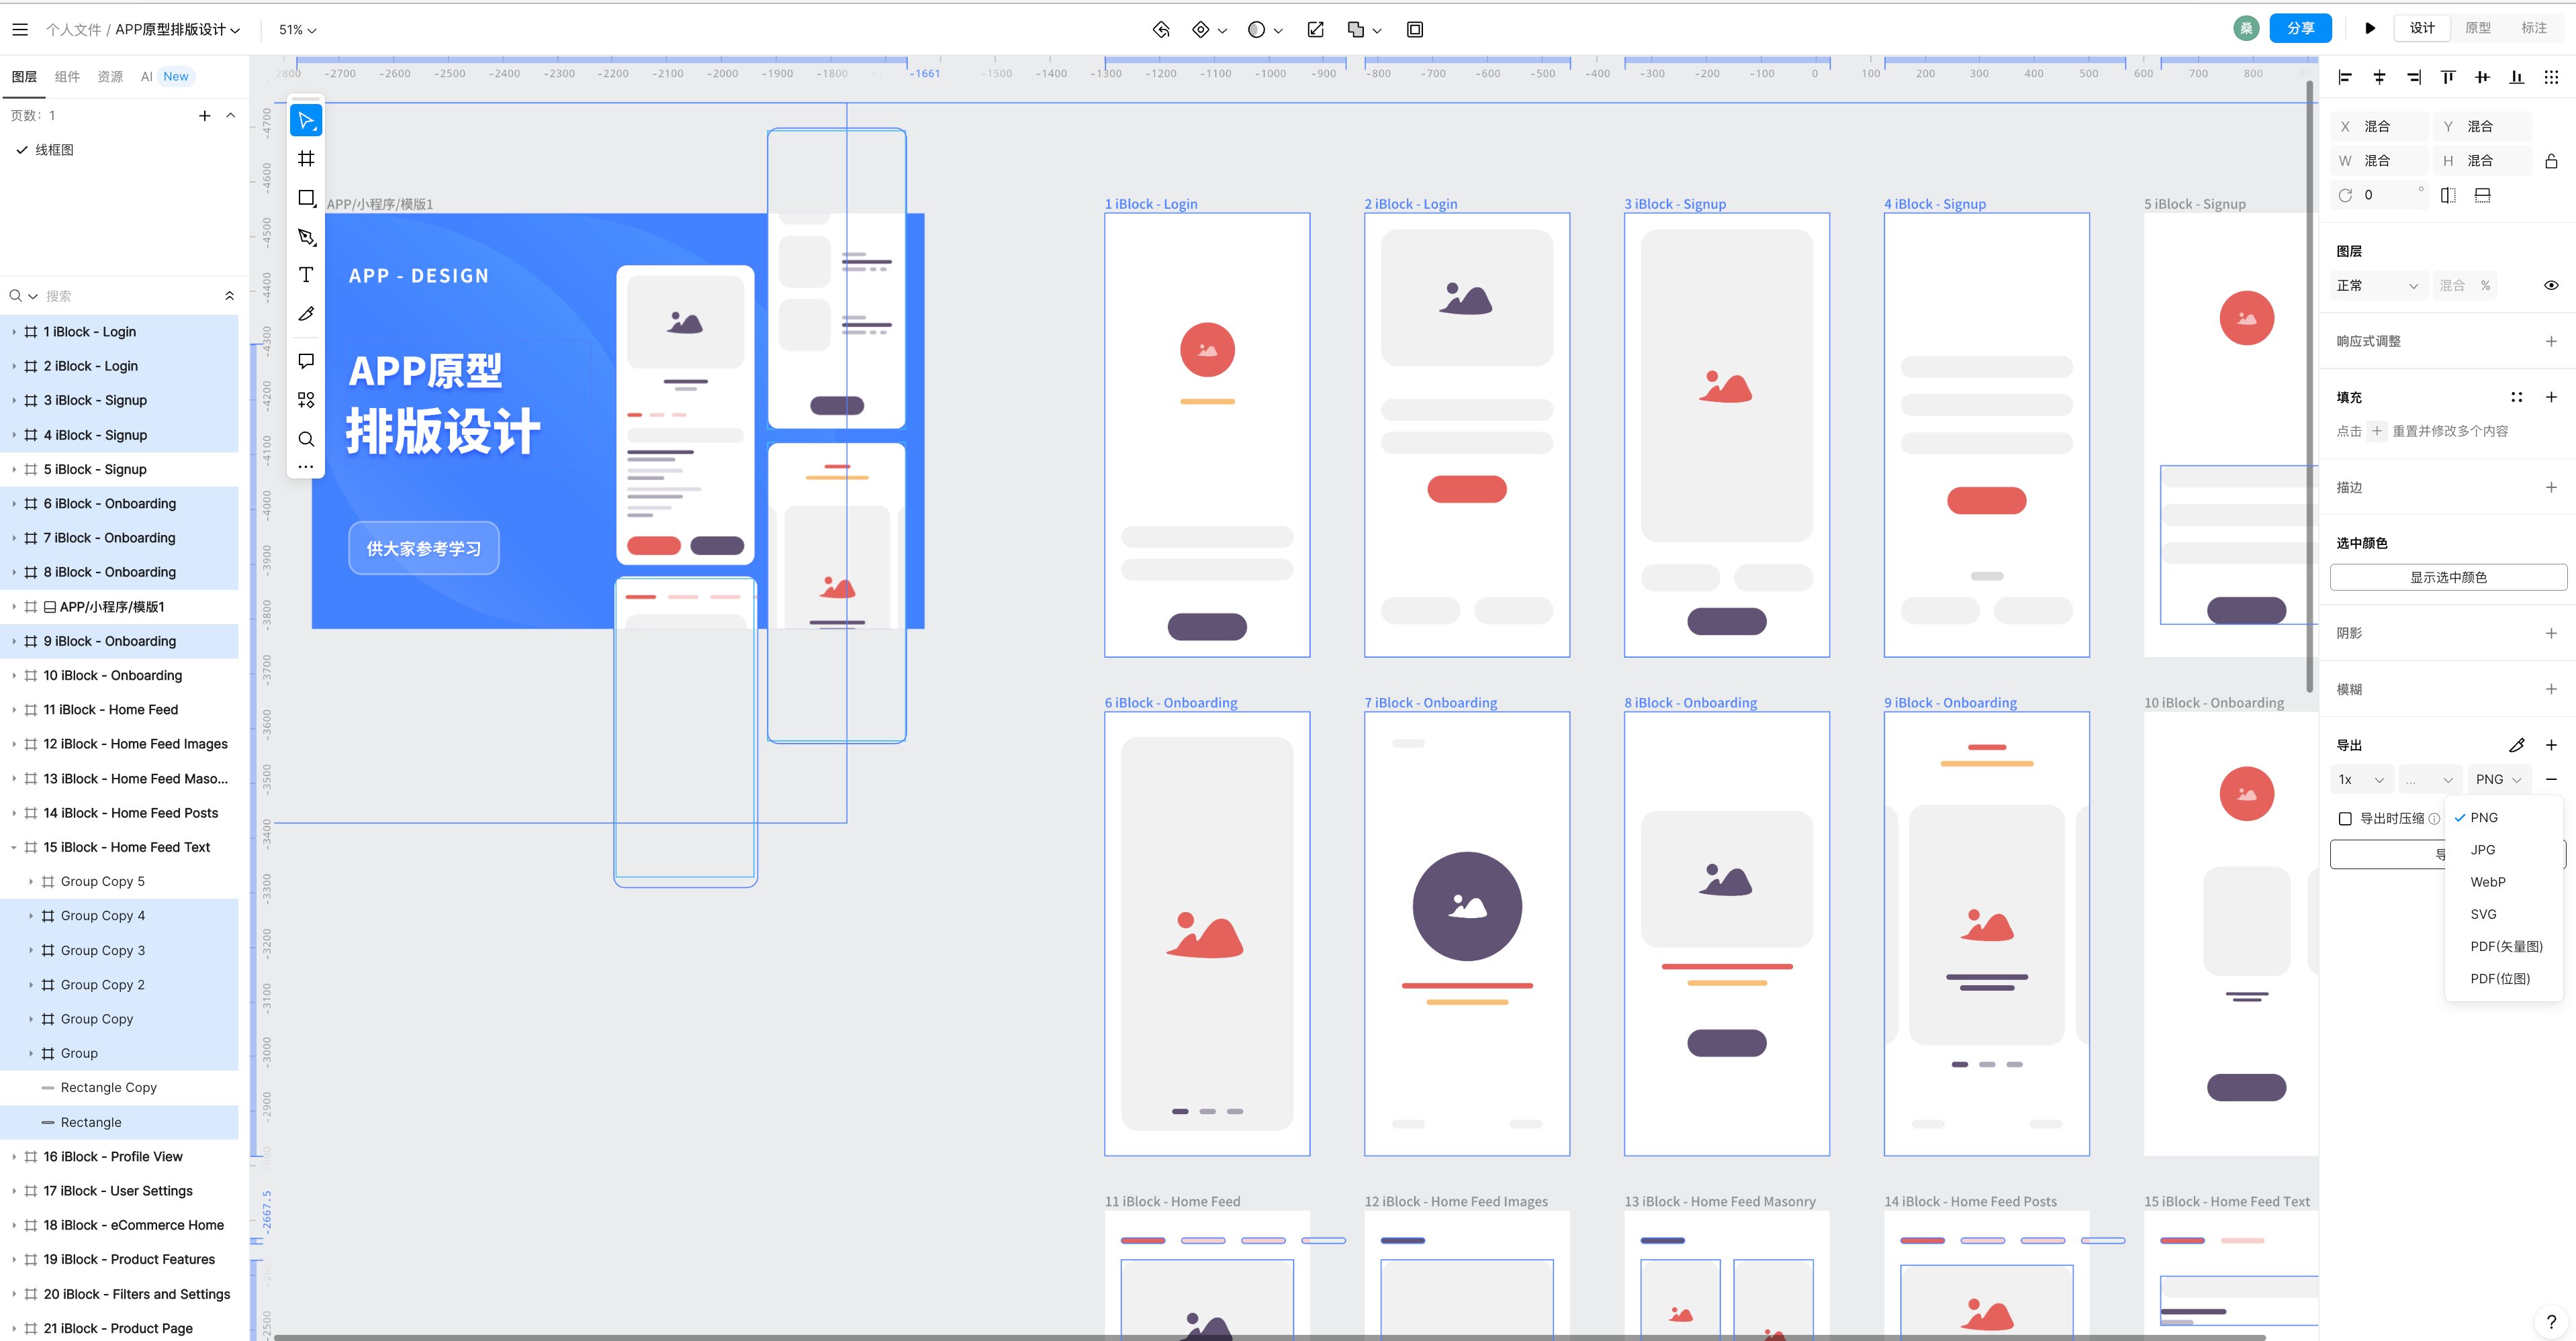Select the Text tool
Screen dimensions: 2576x1341
click(306, 275)
